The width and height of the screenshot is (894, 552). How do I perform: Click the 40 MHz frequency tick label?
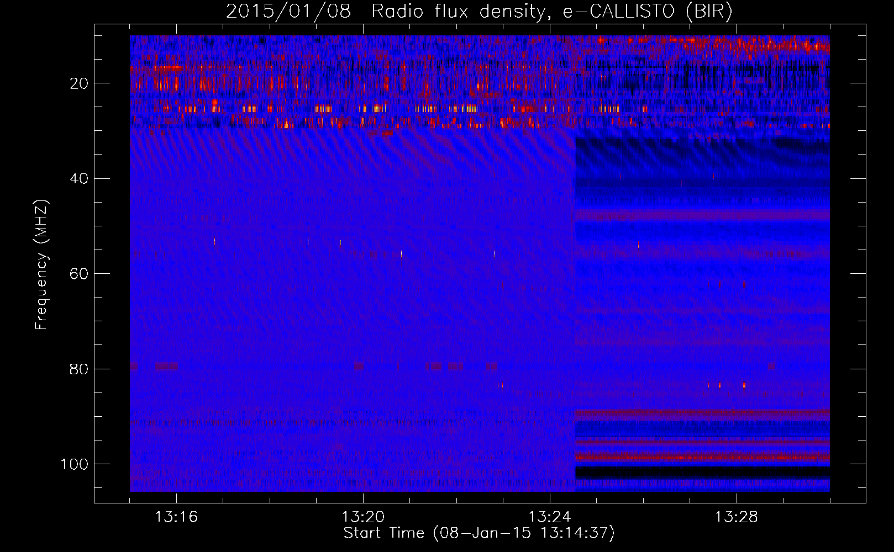[79, 178]
